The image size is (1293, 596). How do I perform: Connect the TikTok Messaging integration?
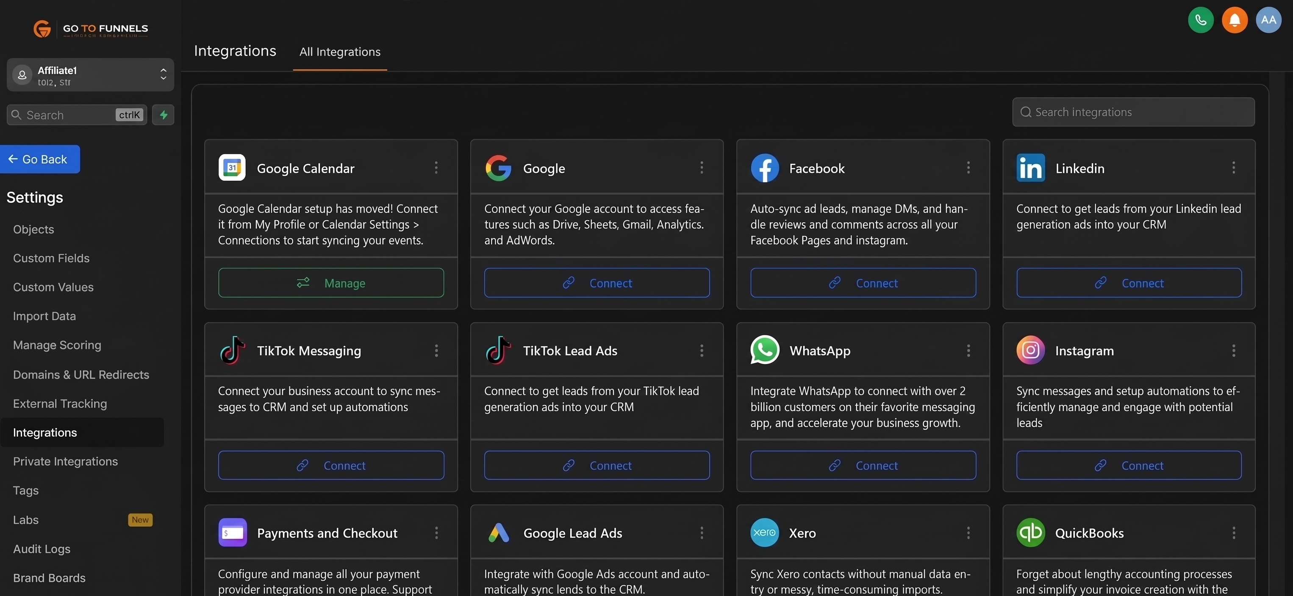click(331, 465)
